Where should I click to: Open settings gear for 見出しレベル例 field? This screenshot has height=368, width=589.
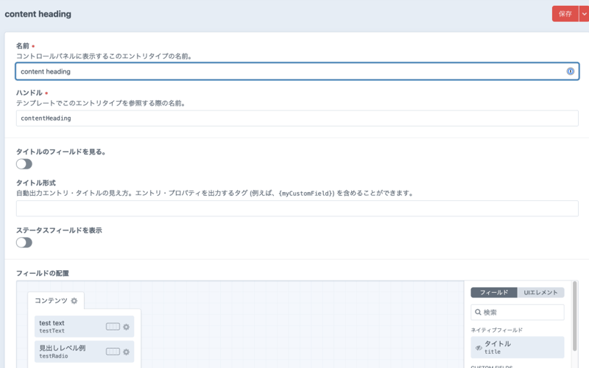click(127, 352)
